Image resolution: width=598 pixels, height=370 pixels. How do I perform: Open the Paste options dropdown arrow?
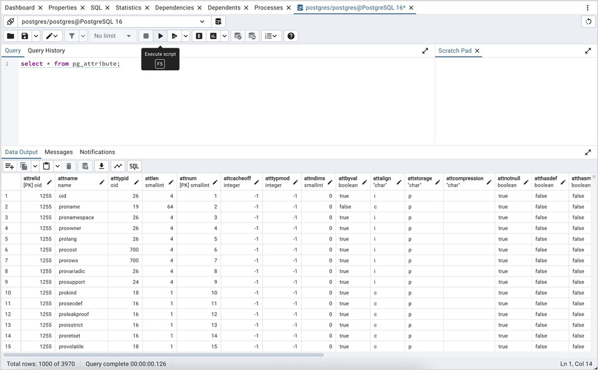click(57, 166)
